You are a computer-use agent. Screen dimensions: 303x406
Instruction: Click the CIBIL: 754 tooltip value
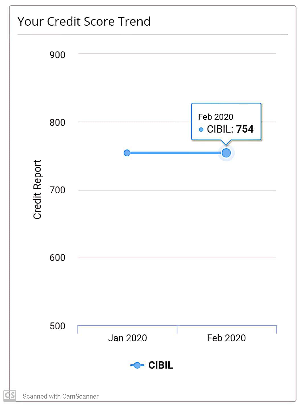230,129
